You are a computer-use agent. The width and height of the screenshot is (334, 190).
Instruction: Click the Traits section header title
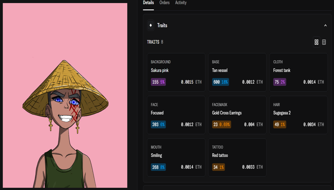click(162, 25)
